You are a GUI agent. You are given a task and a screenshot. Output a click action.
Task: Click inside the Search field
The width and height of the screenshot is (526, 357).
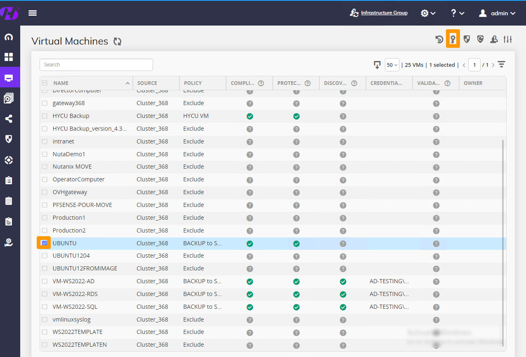(96, 65)
